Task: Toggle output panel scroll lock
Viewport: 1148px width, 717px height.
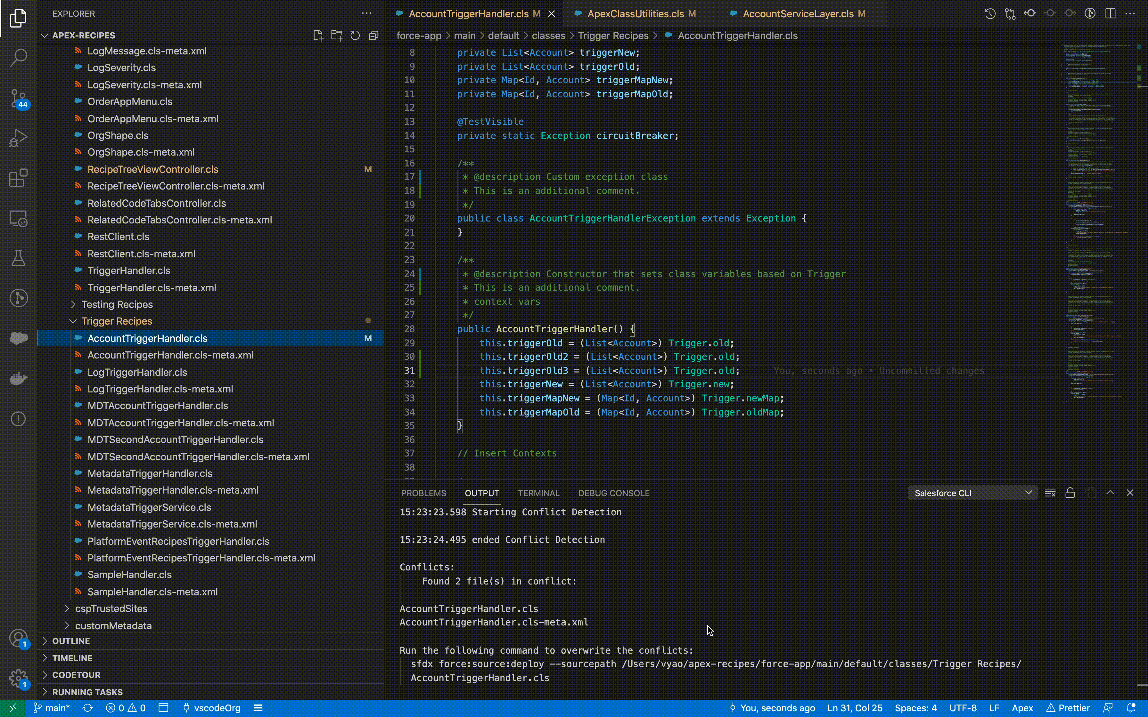Action: point(1070,493)
